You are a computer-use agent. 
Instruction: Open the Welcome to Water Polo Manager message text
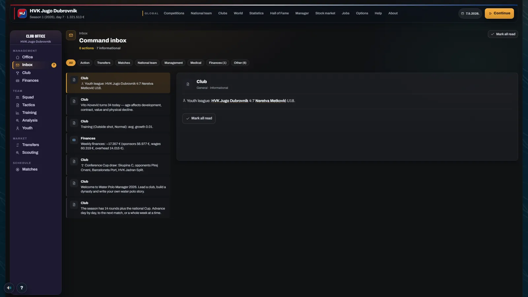(x=123, y=189)
